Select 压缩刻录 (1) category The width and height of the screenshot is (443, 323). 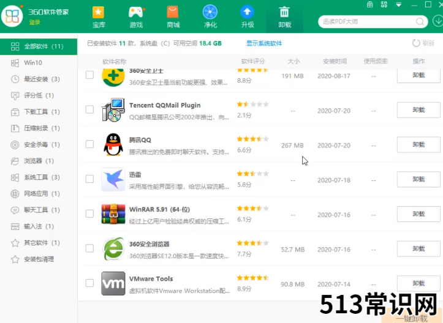pyautogui.click(x=39, y=128)
